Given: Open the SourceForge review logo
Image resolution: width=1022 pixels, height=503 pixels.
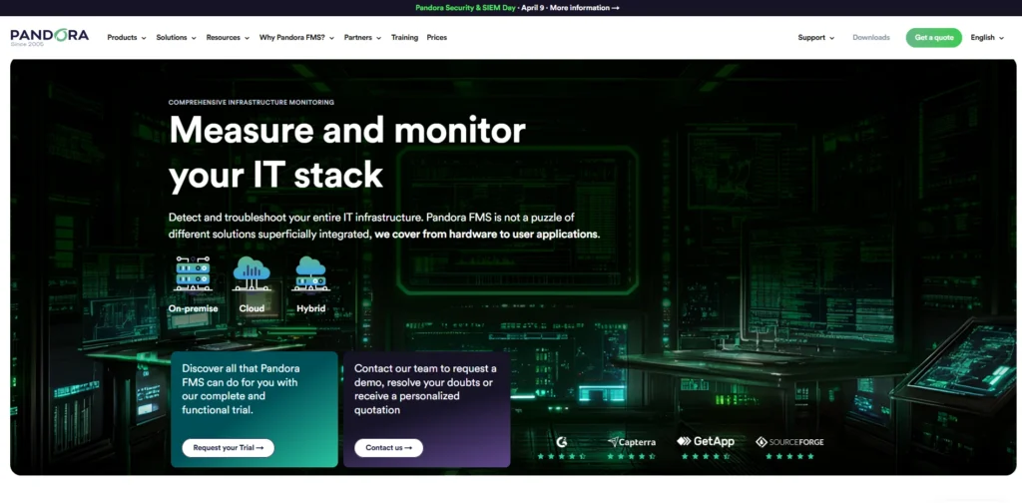Looking at the screenshot, I should click(x=789, y=442).
